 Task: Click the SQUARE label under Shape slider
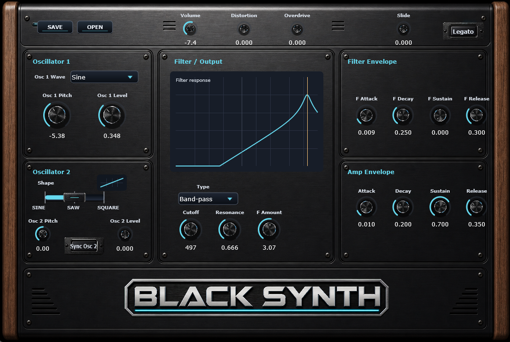coord(108,207)
